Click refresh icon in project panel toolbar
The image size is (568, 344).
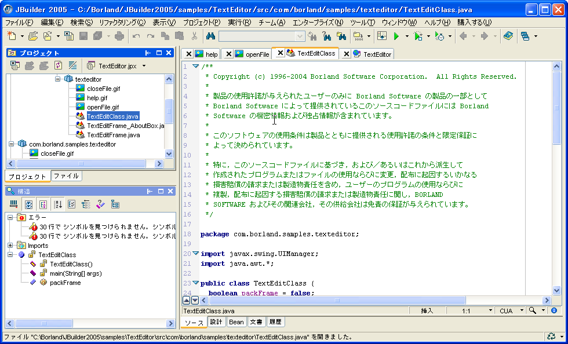click(x=58, y=65)
